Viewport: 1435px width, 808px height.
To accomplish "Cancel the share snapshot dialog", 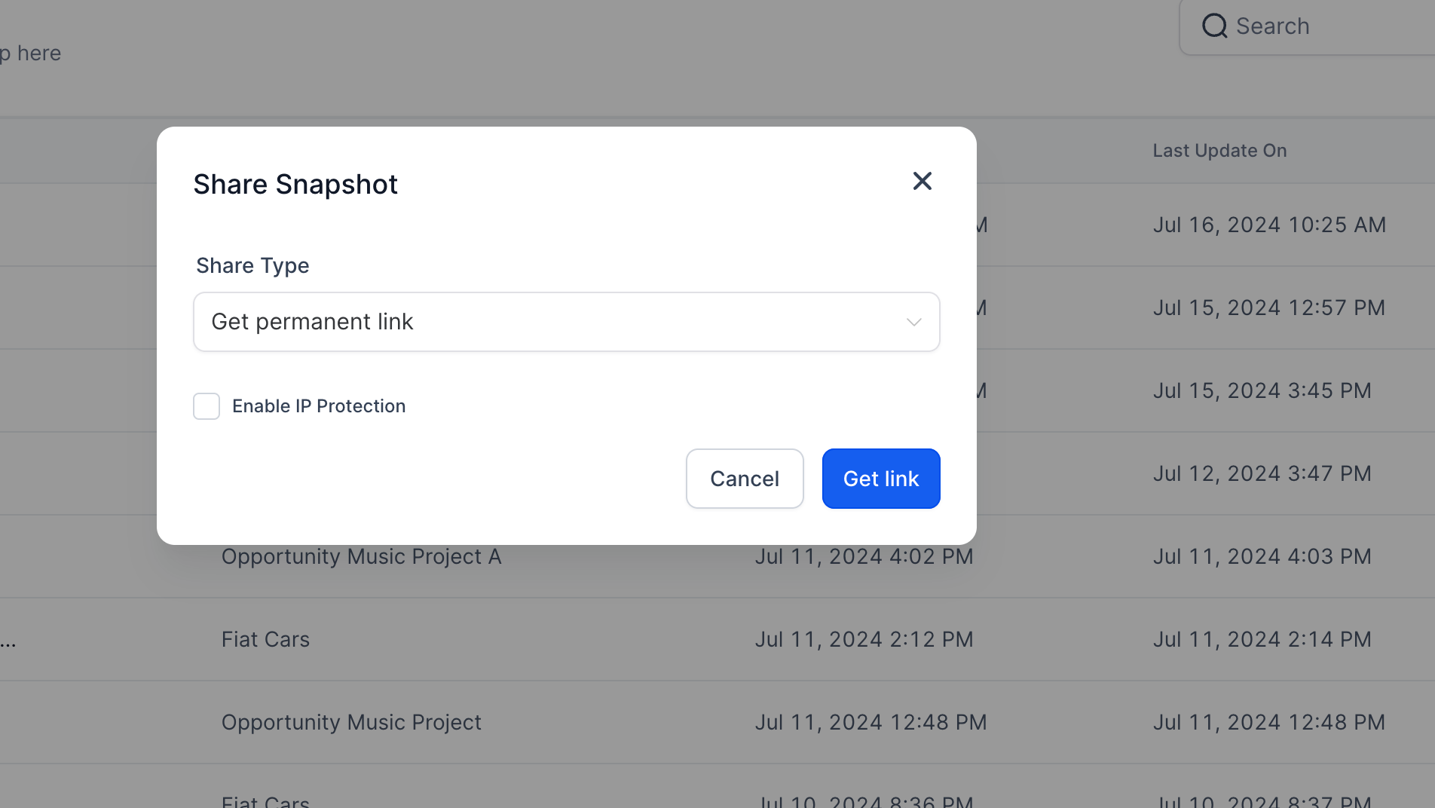I will click(745, 479).
